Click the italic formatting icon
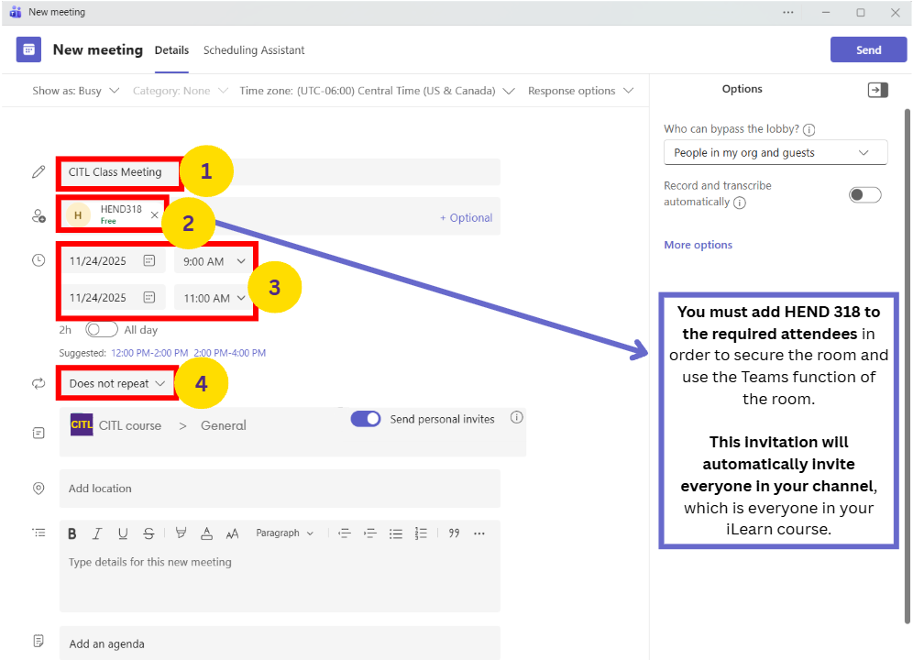The width and height of the screenshot is (913, 660). [97, 533]
